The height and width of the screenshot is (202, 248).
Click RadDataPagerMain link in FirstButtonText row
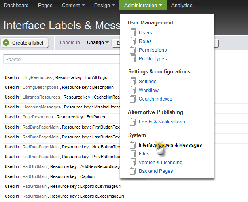coord(40,127)
